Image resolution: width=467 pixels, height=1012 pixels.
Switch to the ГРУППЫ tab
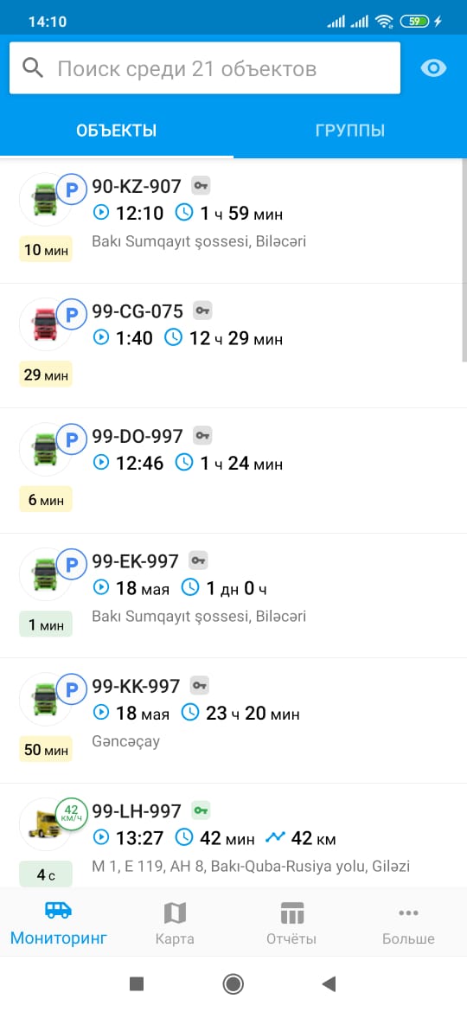point(350,131)
